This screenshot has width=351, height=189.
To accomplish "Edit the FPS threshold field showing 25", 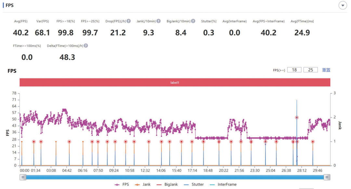I will pyautogui.click(x=310, y=70).
